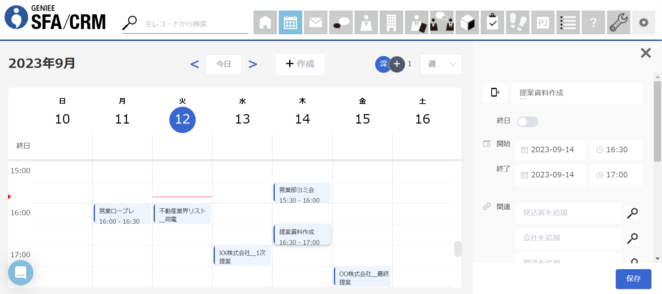Open the product box cube icon

467,22
